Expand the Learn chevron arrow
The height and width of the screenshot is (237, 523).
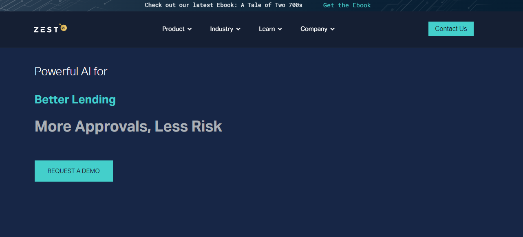280,29
